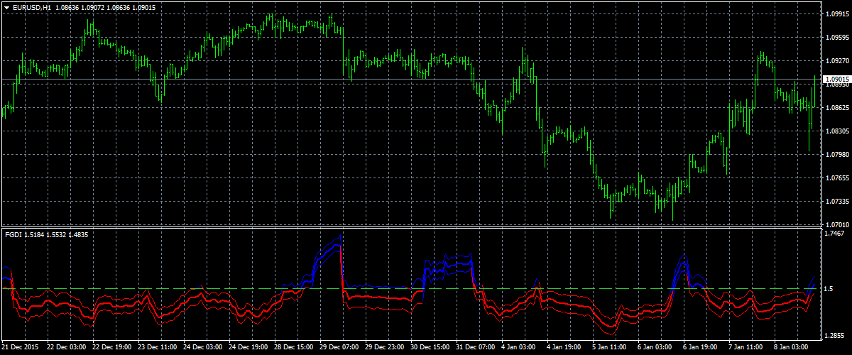Click the 6 Jan 19:00 time label
Screen dimensions: 852x355
(x=701, y=348)
